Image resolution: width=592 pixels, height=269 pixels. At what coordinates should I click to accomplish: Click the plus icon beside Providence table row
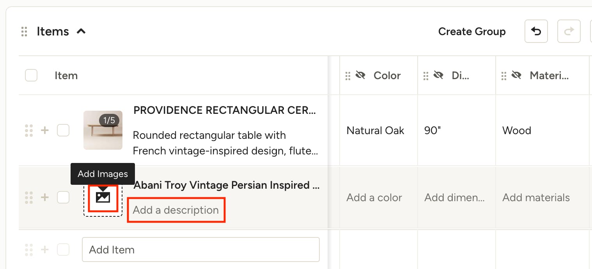pyautogui.click(x=45, y=130)
